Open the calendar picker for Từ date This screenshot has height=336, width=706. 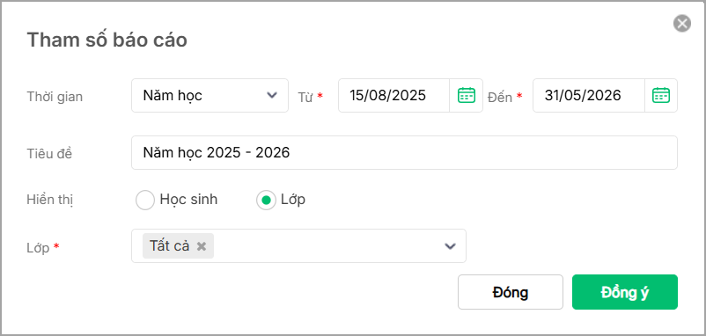(467, 95)
